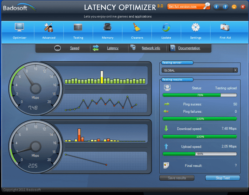Expand the Testing server dropdown arrow
Screen dimensions: 249x195
pos(235,70)
